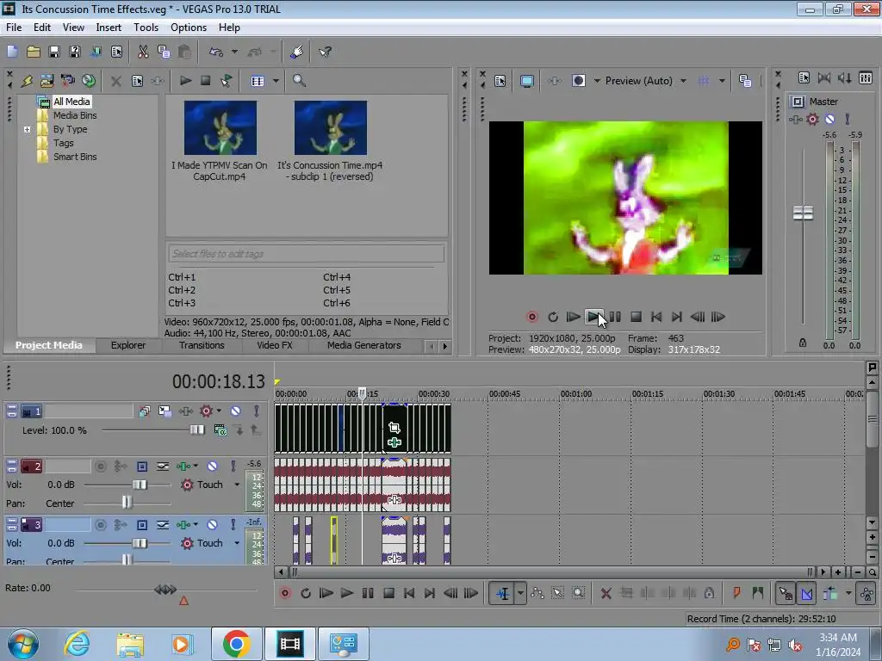Toggle Auto Ripple in timeline toolbar
This screenshot has height=661, width=882.
(x=830, y=593)
